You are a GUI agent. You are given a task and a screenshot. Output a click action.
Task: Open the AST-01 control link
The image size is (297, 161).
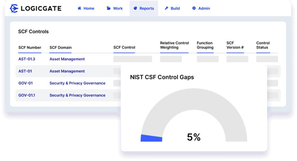tap(25, 71)
